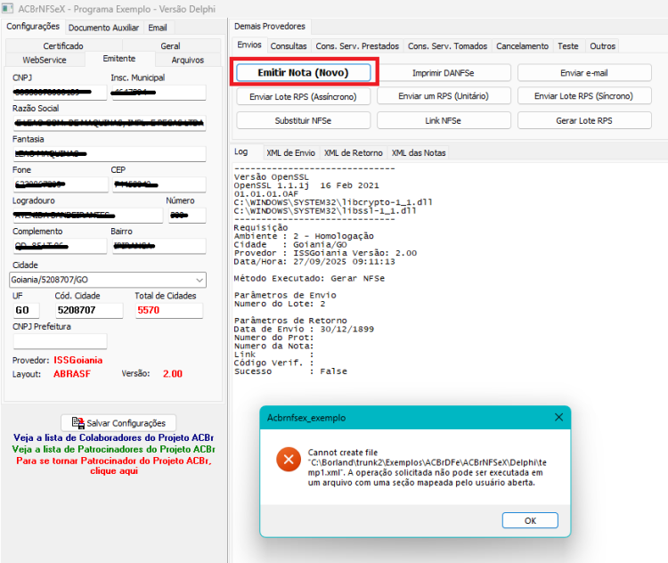This screenshot has width=668, height=563.
Task: Open the Colaboradores do Projeto ACBr link
Action: pyautogui.click(x=113, y=437)
